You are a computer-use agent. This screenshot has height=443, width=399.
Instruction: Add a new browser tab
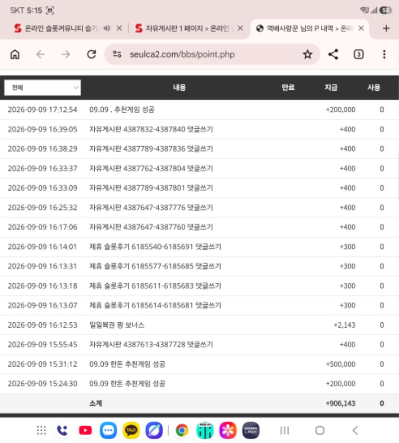[x=386, y=28]
